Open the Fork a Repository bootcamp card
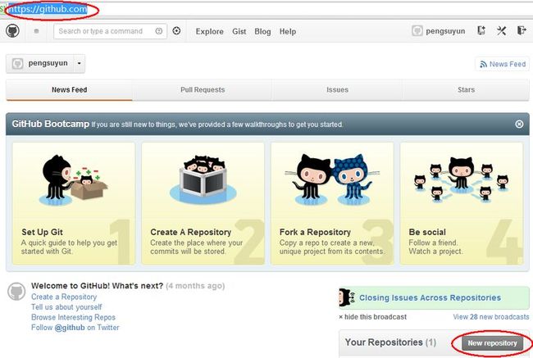The image size is (533, 358). click(332, 203)
